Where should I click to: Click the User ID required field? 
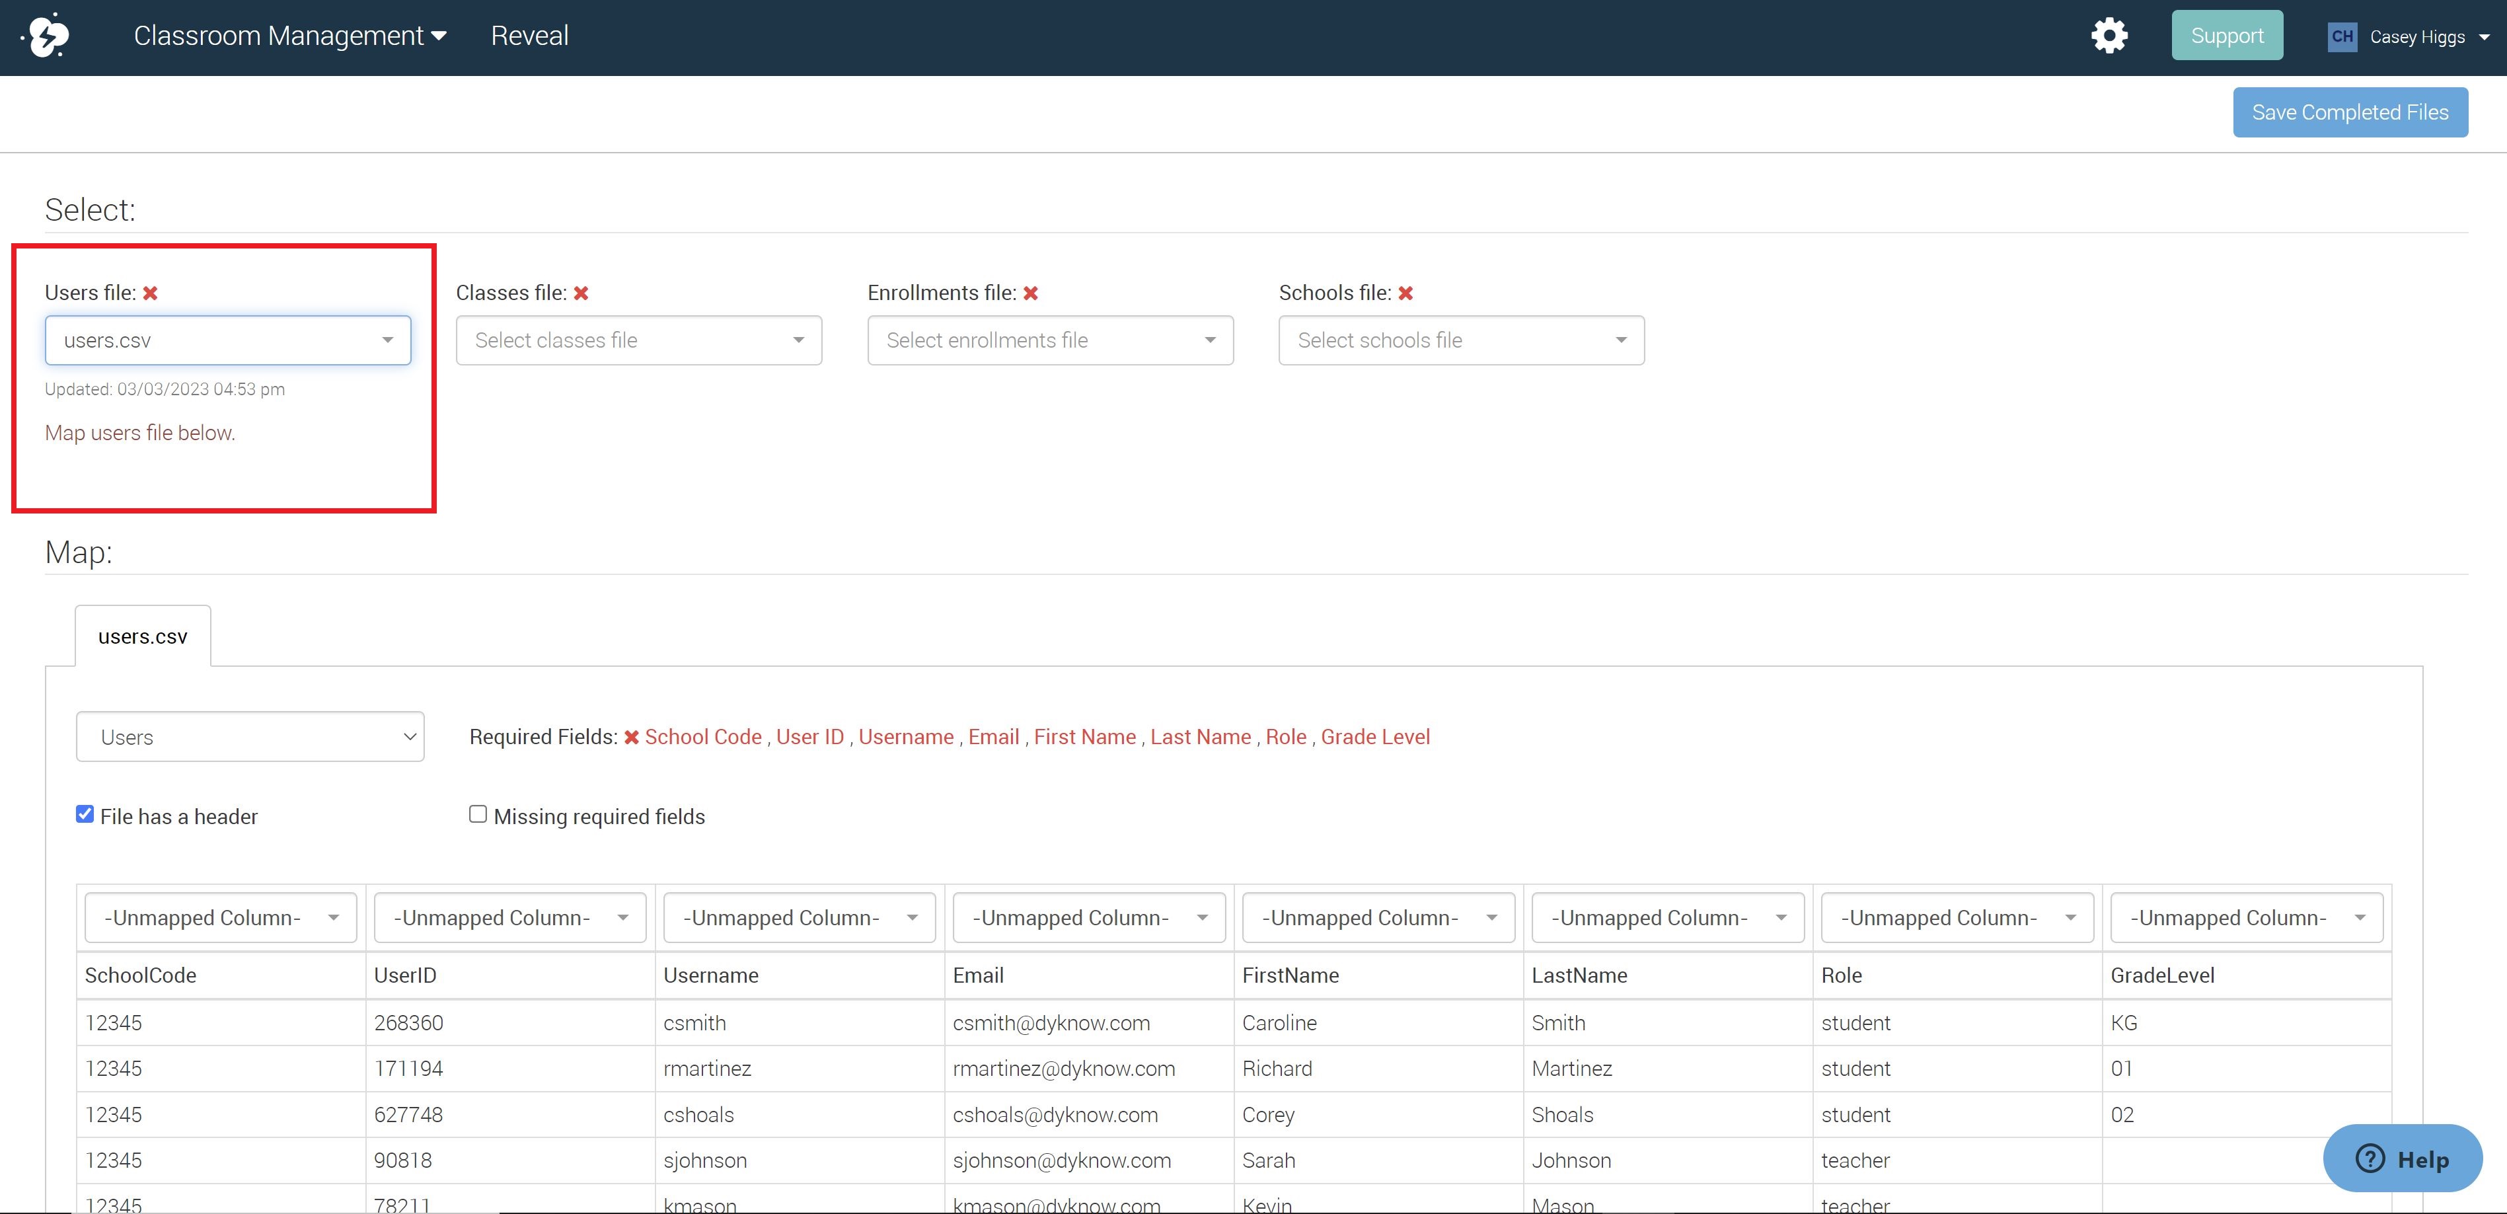(x=809, y=737)
